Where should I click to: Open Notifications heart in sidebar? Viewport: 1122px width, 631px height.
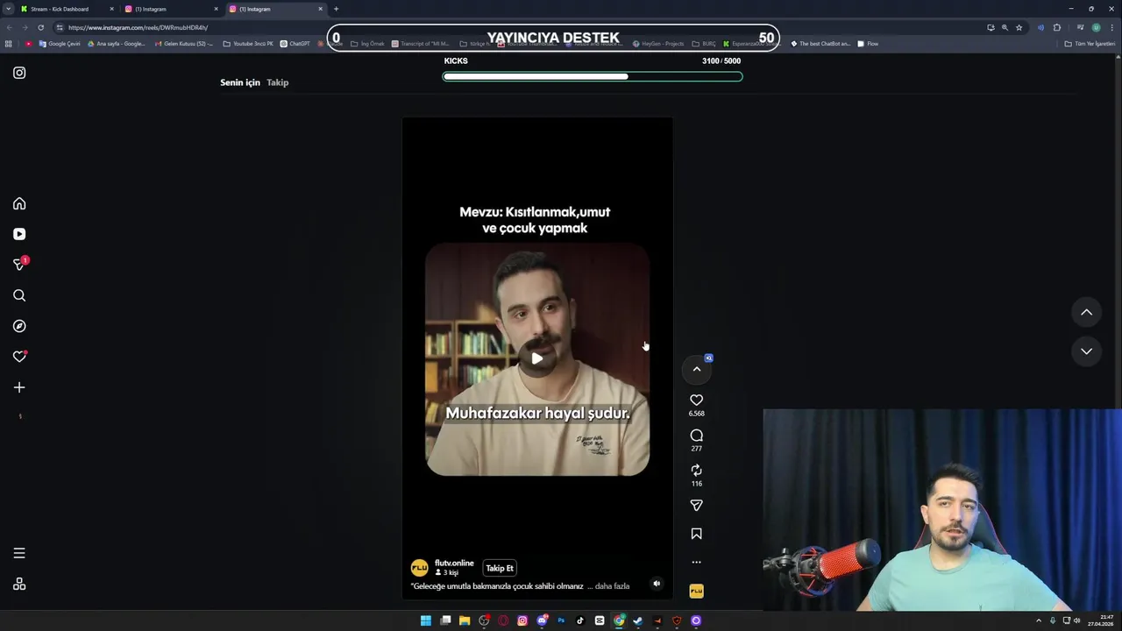point(19,357)
